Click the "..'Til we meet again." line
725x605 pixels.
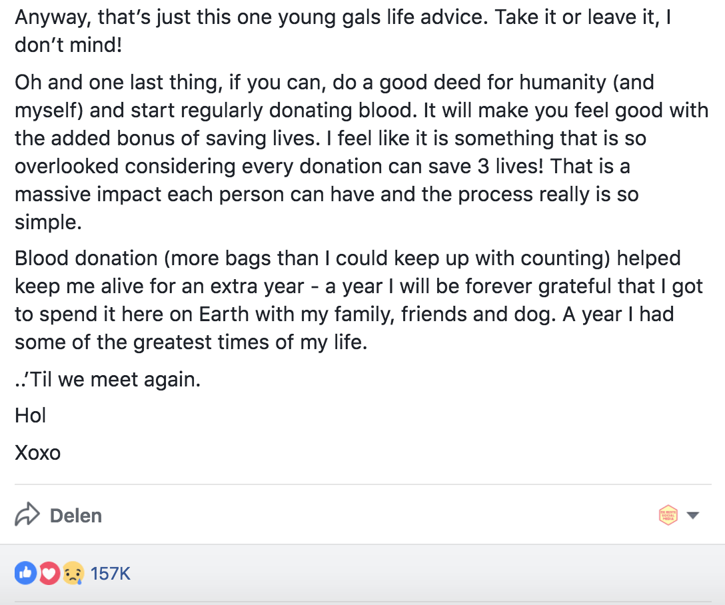click(x=107, y=380)
